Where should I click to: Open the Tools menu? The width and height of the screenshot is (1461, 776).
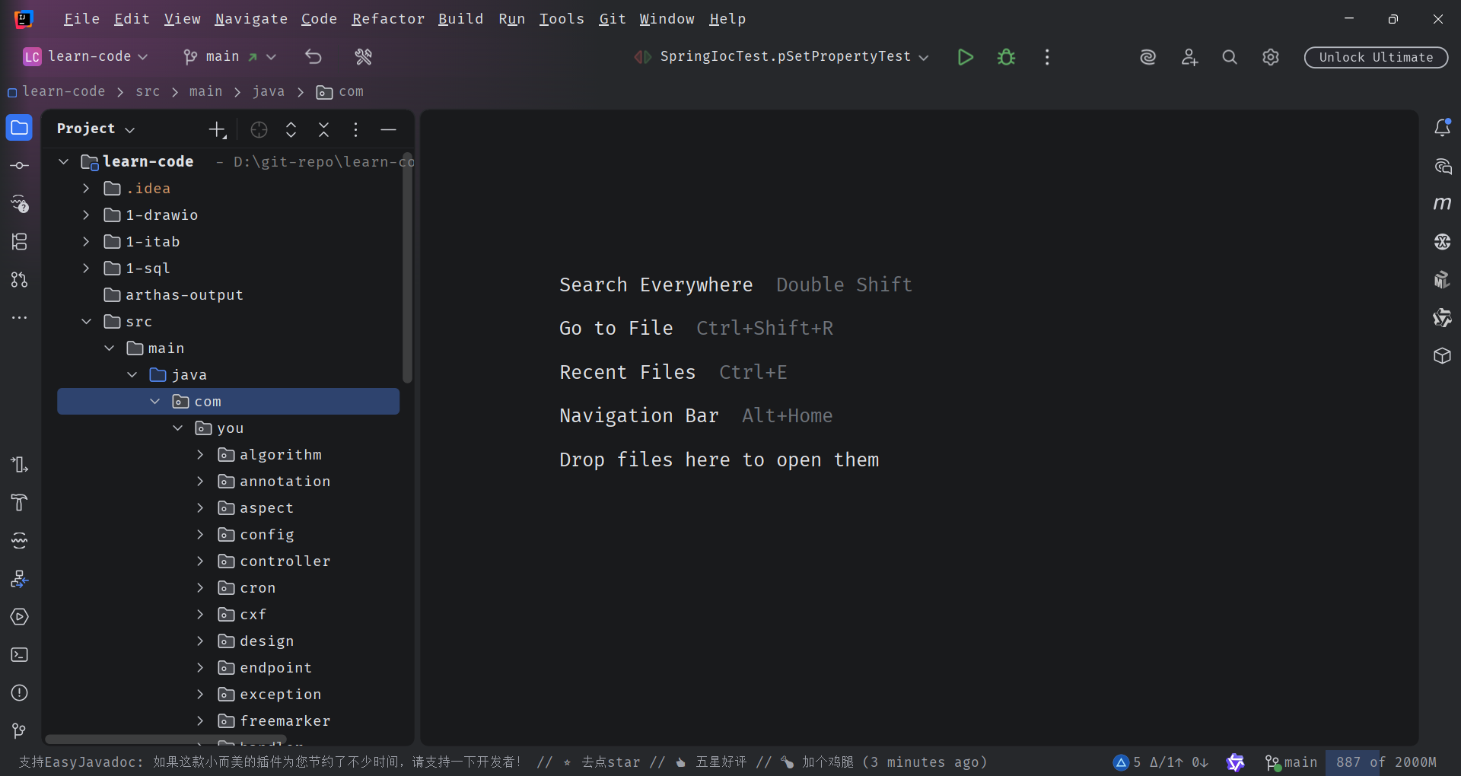point(562,18)
